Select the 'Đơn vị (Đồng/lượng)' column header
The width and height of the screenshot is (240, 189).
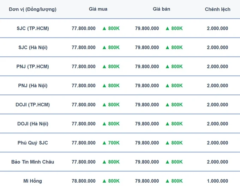tap(32, 9)
